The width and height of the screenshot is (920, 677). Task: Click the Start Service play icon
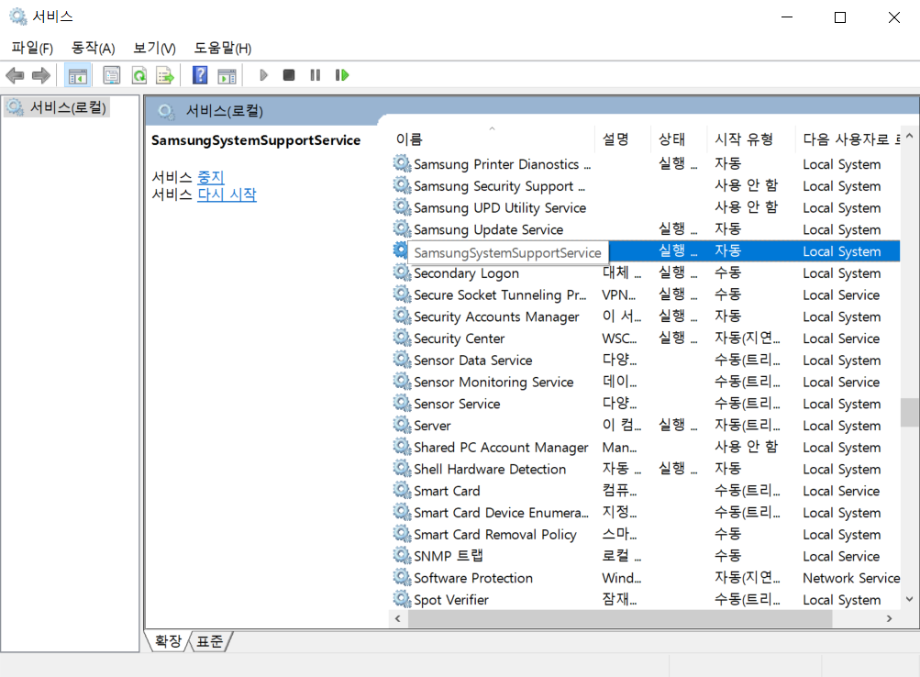pos(263,75)
